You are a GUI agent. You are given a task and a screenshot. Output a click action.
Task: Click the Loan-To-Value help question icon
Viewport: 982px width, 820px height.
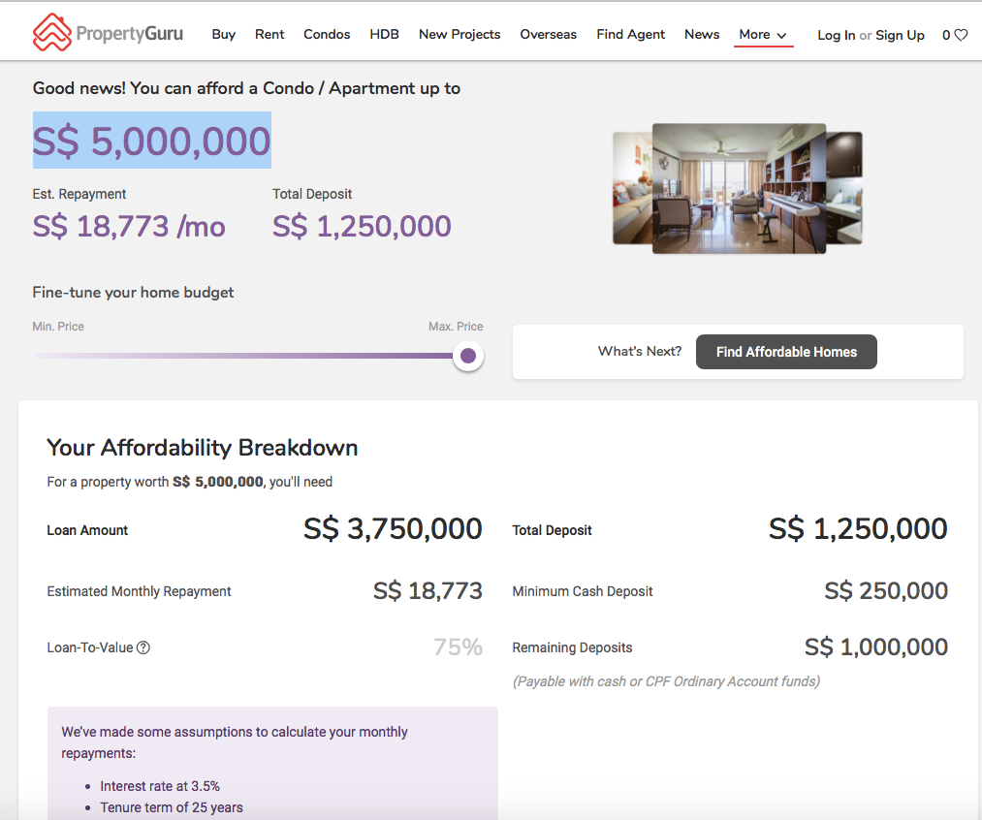pyautogui.click(x=143, y=647)
